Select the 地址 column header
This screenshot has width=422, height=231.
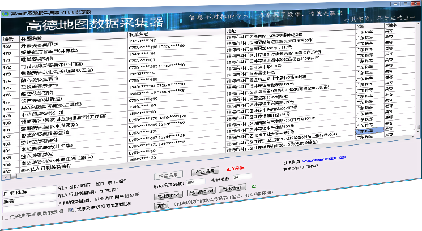[232, 31]
